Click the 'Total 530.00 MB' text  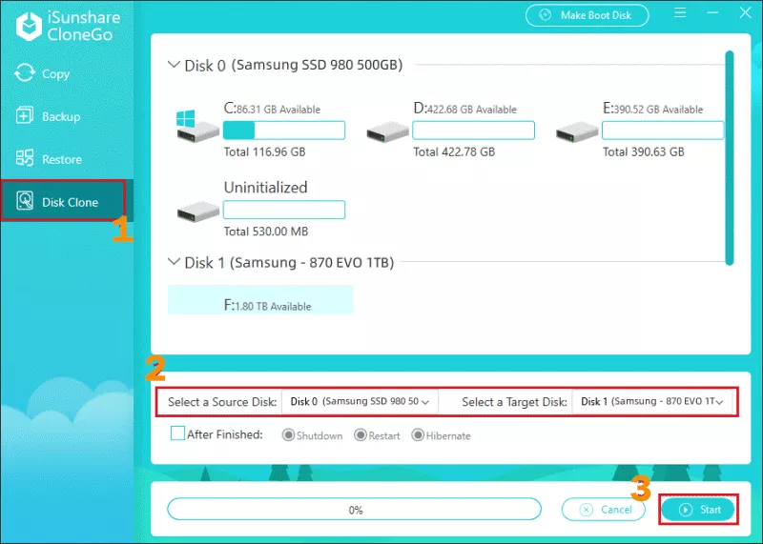click(x=266, y=232)
